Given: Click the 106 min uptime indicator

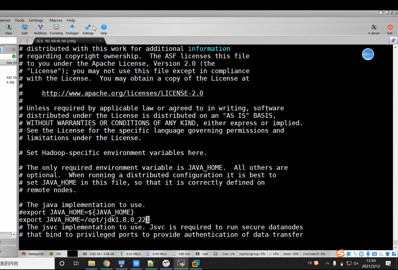Looking at the screenshot, I should (x=181, y=254).
